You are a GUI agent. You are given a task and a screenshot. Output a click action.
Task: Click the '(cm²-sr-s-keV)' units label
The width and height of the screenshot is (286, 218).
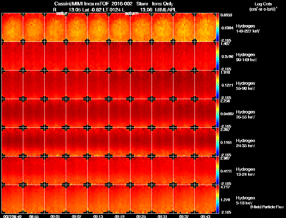point(263,9)
